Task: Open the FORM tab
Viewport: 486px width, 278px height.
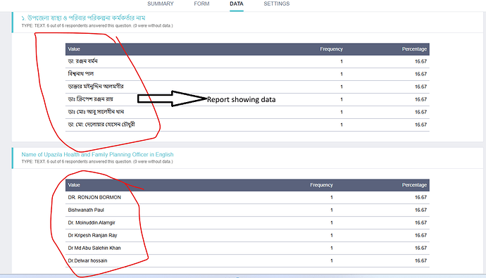Action: tap(201, 4)
